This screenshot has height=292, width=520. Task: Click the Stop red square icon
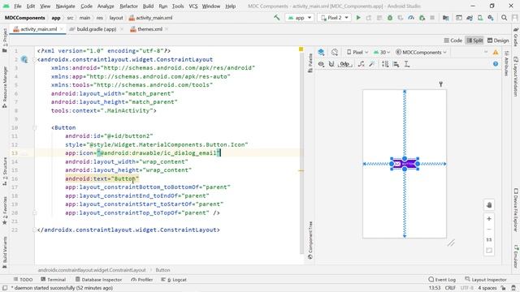pyautogui.click(x=432, y=18)
